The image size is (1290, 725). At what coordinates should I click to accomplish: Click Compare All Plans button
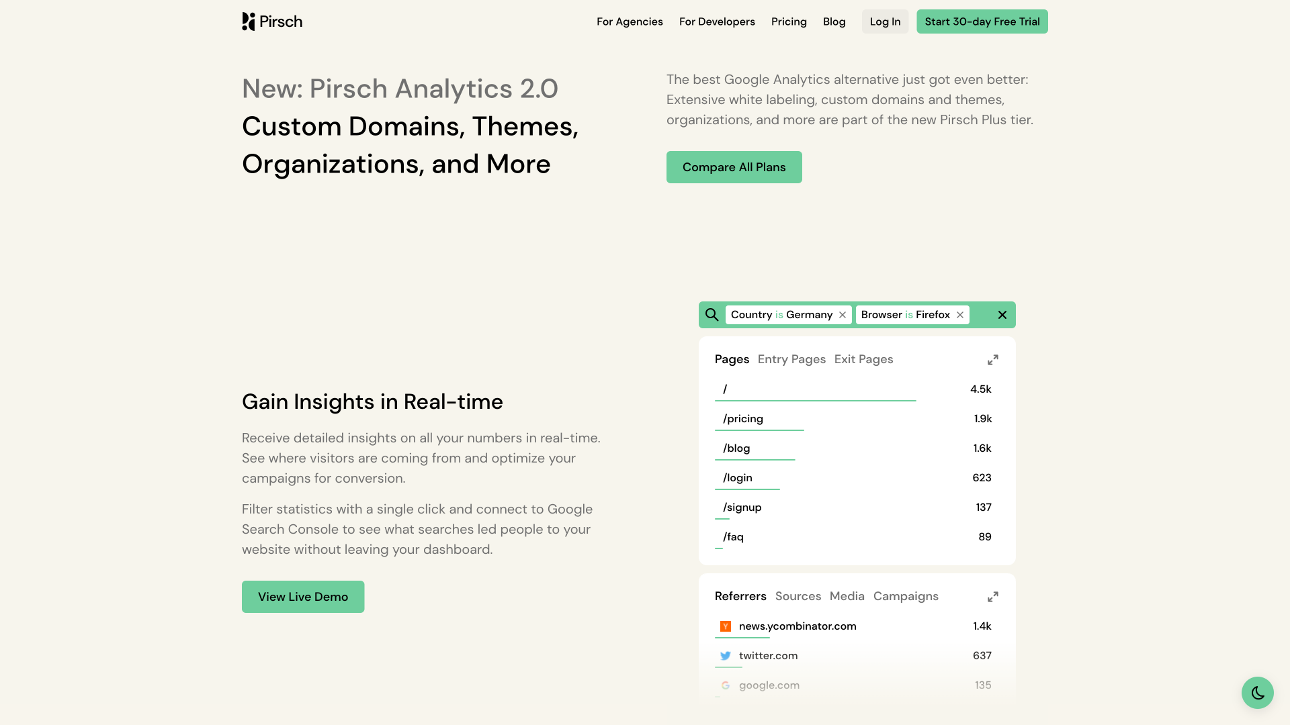tap(734, 167)
